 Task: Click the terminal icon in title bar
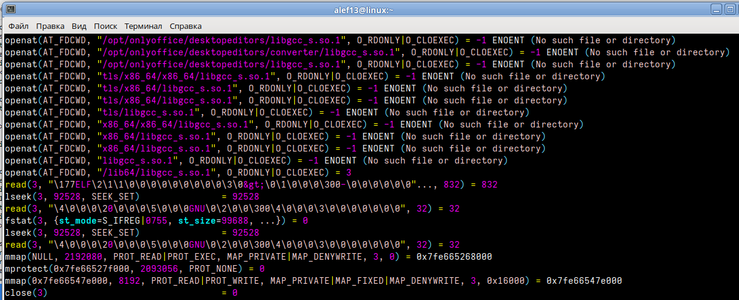(x=10, y=10)
